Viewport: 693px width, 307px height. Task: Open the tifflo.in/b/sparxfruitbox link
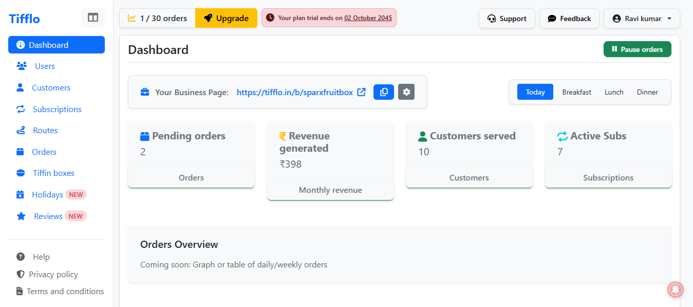click(294, 93)
